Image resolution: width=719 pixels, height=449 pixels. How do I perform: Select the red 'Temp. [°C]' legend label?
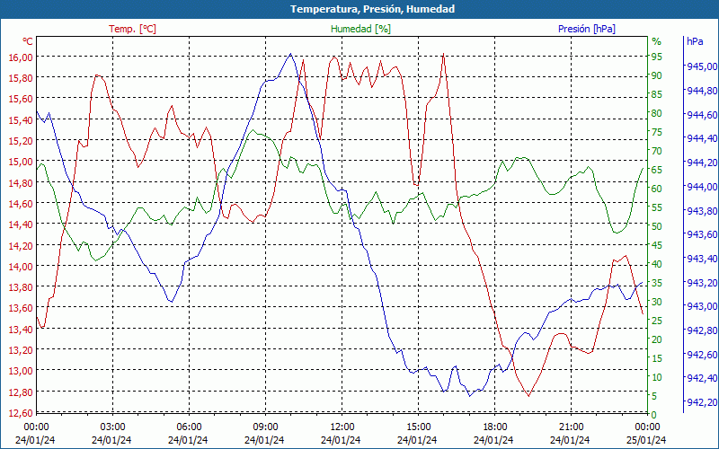tap(132, 29)
